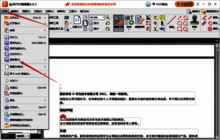Screen dimensions: 220x140
Task: Select the magnifier zoom tool icon
Action: click(108, 18)
